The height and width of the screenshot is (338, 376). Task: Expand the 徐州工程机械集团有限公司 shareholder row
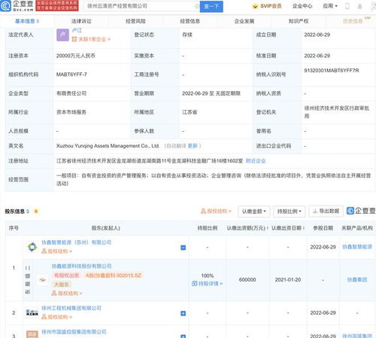coord(183,313)
